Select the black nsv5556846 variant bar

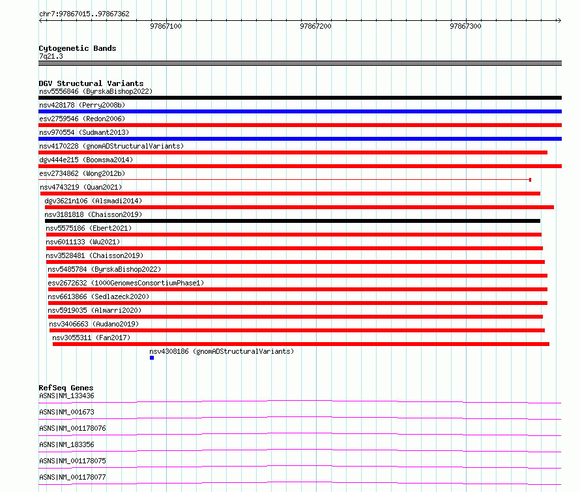(x=300, y=98)
